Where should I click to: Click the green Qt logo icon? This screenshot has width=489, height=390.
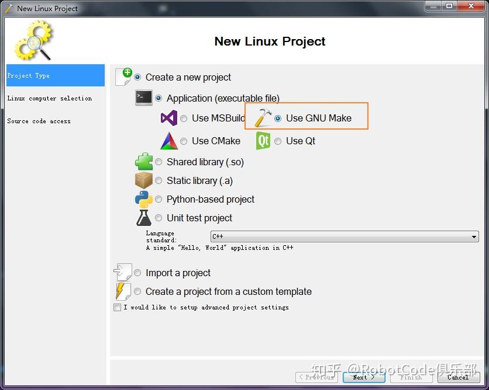pyautogui.click(x=263, y=141)
